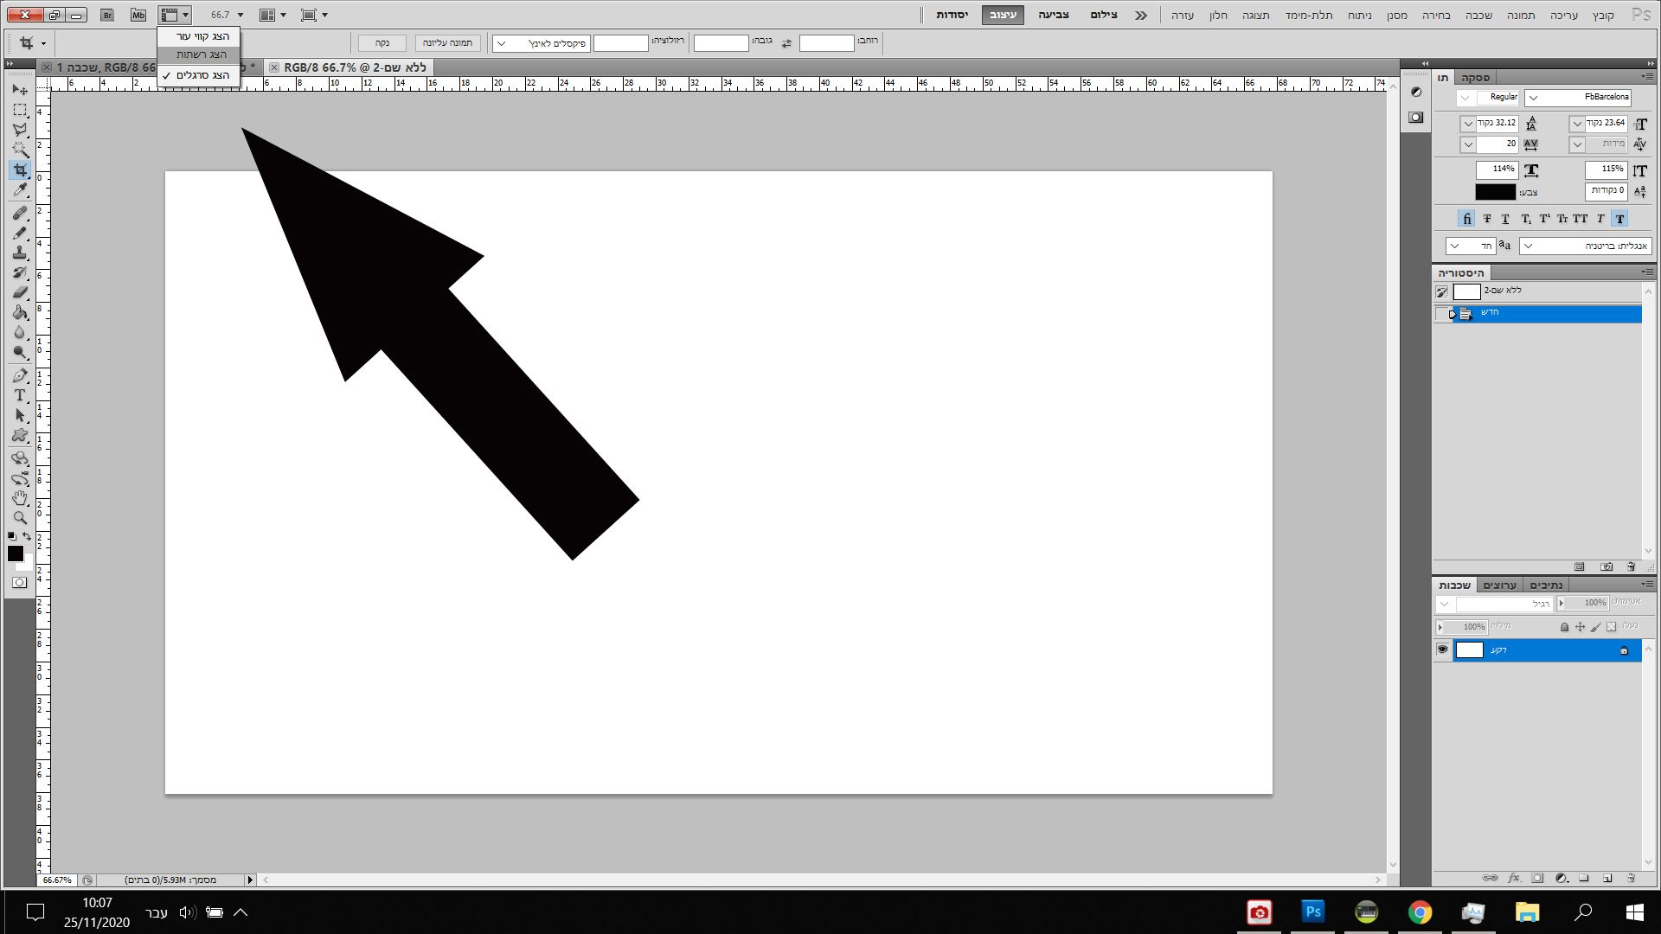Switch to the Channels panel tab

[x=1499, y=585]
